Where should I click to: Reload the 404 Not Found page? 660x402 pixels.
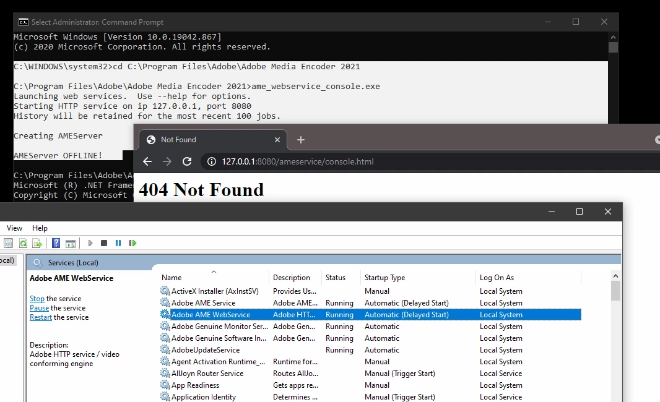187,161
